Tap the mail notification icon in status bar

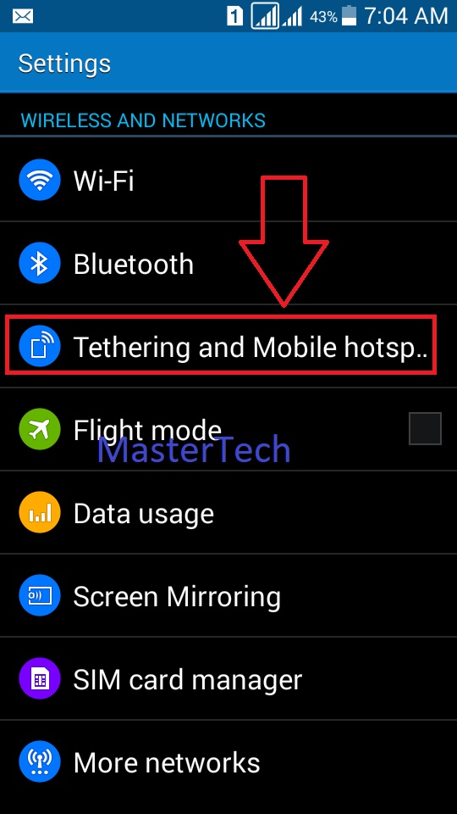(22, 17)
